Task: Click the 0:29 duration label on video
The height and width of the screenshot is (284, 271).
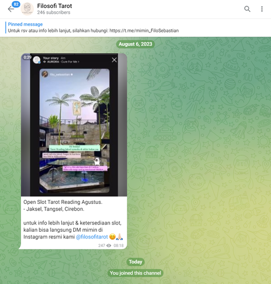Action: [x=27, y=57]
